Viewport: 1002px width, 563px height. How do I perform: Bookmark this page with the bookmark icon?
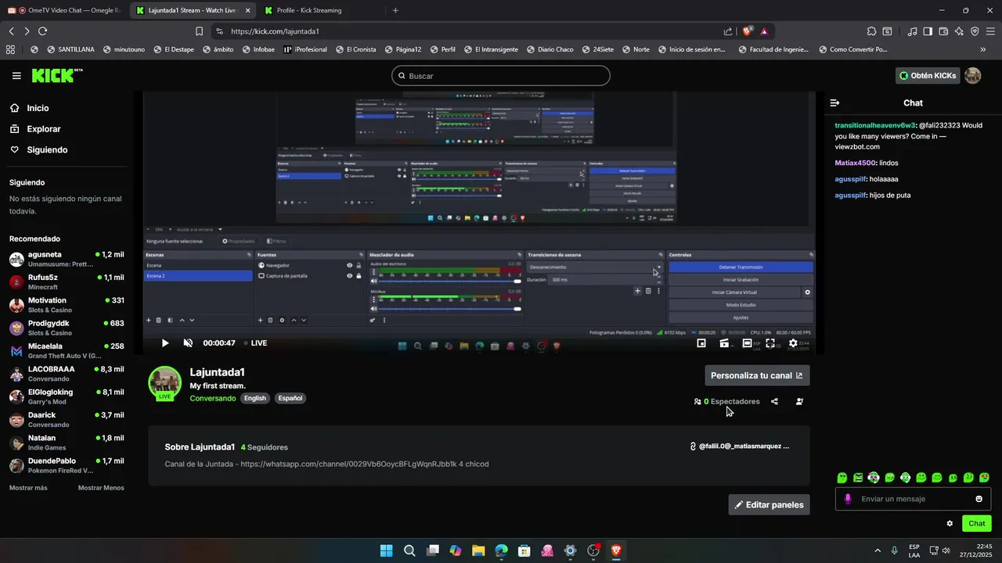coord(199,31)
